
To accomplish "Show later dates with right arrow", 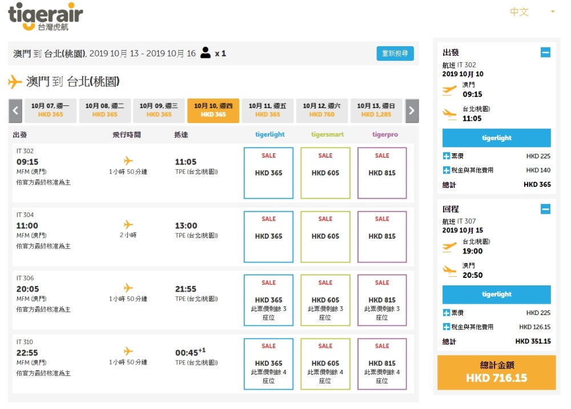I will coord(412,111).
